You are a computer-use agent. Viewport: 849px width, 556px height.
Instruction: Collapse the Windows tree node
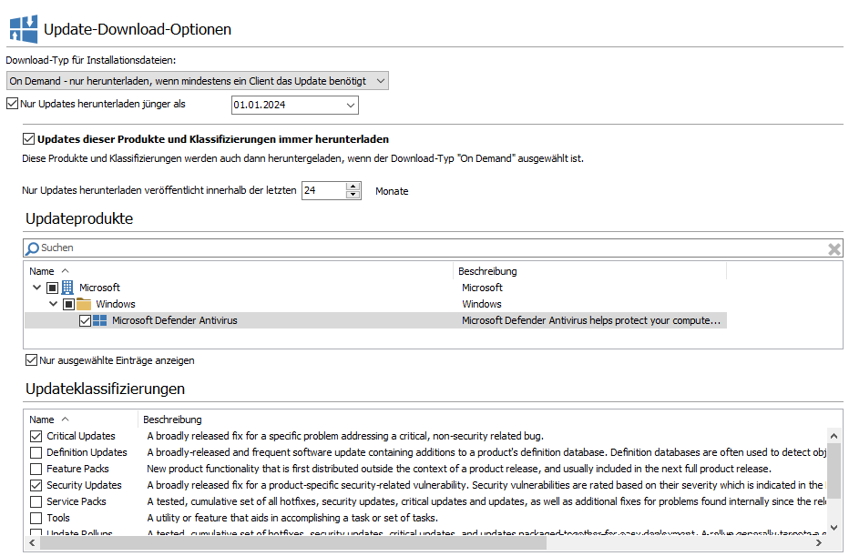[53, 304]
